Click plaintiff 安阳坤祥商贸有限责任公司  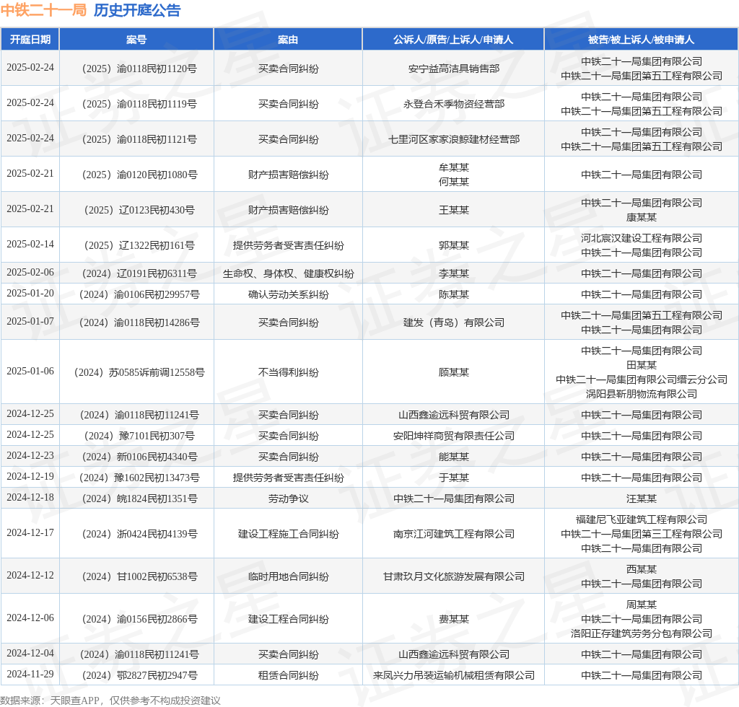tap(454, 436)
